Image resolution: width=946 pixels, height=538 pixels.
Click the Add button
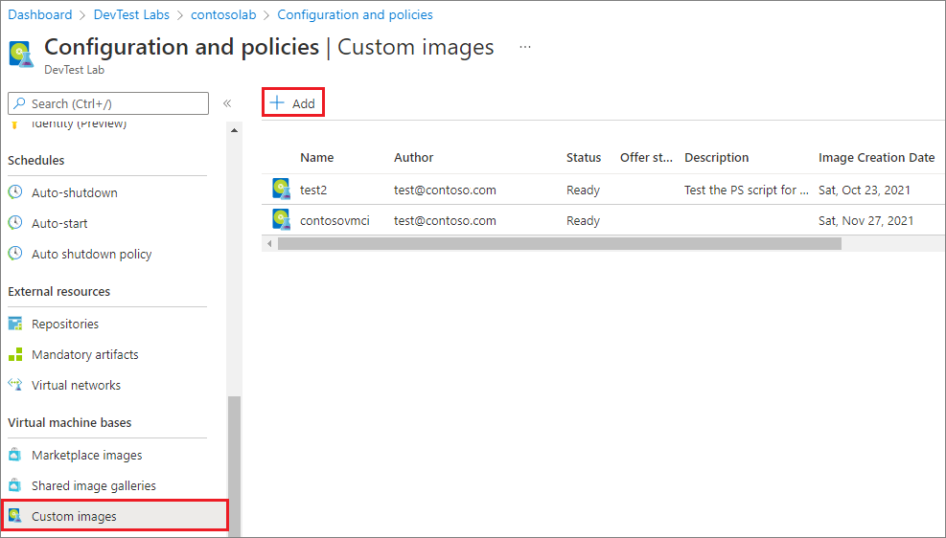pos(293,102)
